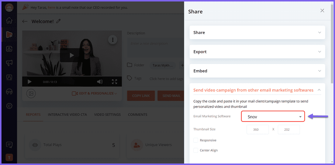Mute the video with volume icon

pyautogui.click(x=100, y=82)
